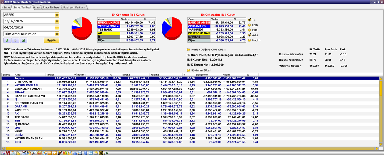Open the black and yellow building icon
384x155 pixels.
101,153
